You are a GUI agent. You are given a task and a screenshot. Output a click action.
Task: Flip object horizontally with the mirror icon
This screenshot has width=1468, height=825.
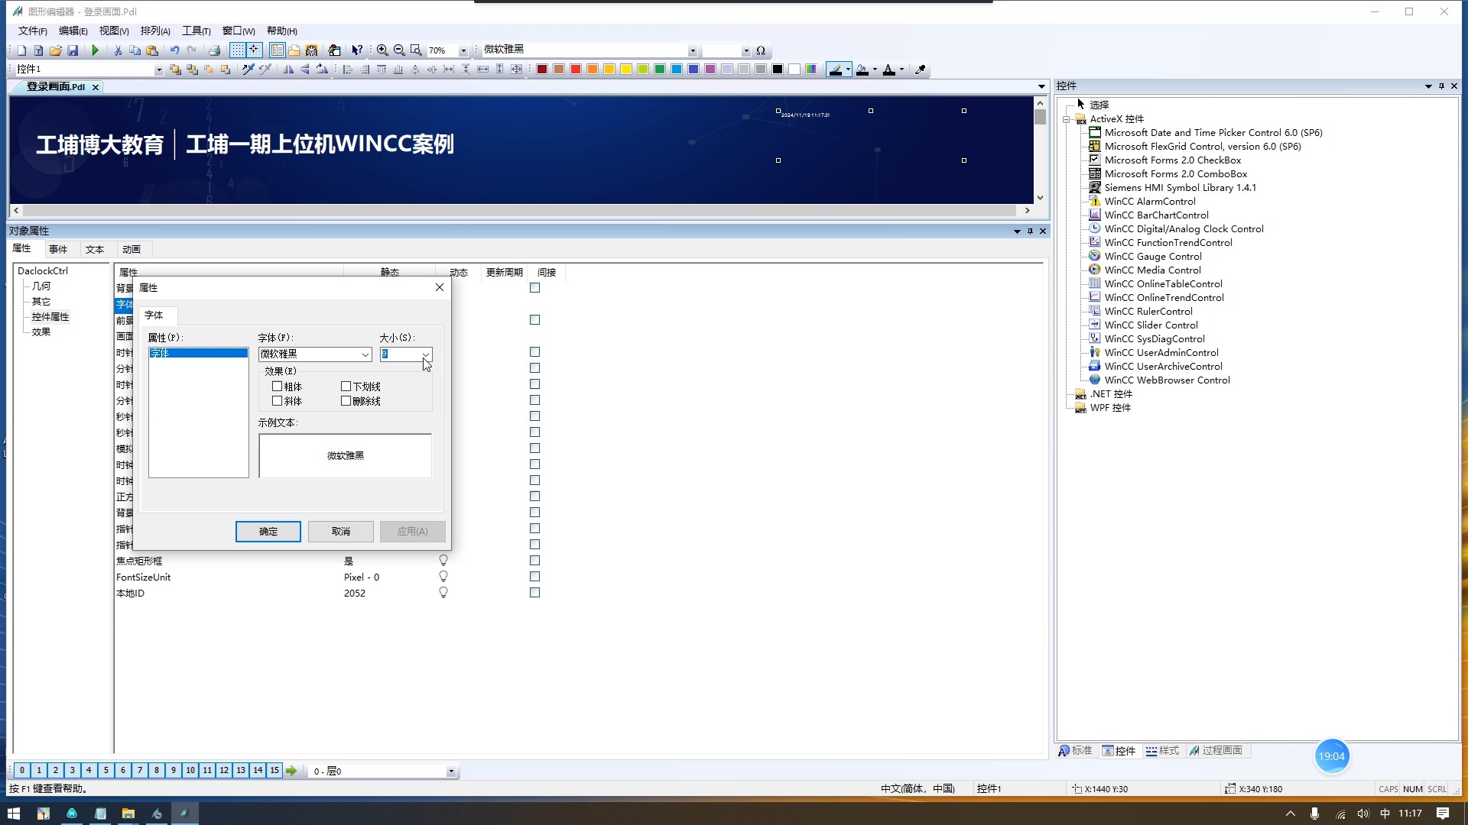[288, 70]
